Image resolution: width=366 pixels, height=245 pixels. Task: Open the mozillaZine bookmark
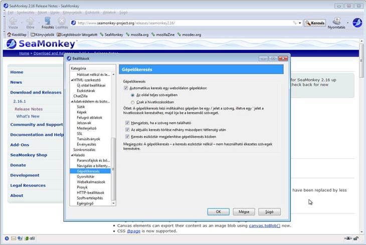click(x=163, y=34)
